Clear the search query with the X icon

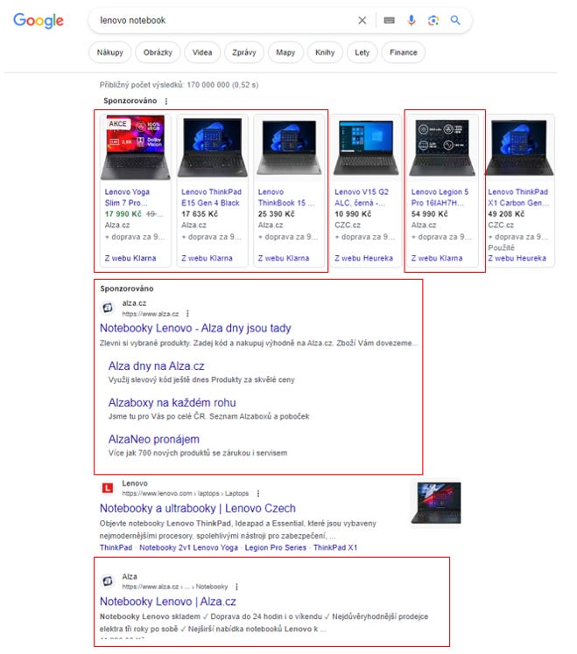click(362, 20)
